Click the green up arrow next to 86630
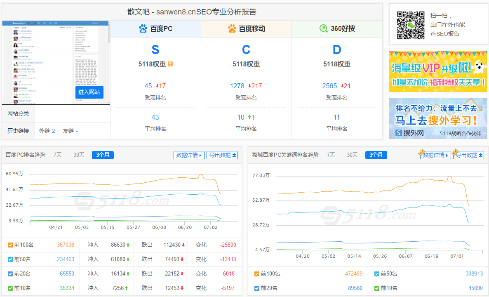489x297 pixels. 128,245
